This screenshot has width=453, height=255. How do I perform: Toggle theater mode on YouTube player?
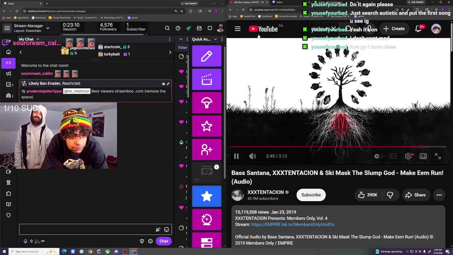423,156
